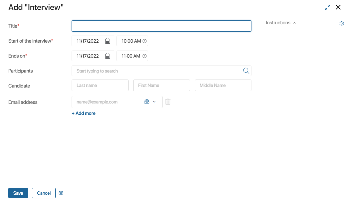The height and width of the screenshot is (201, 347).
Task: Focus the Title input field
Action: (x=162, y=26)
